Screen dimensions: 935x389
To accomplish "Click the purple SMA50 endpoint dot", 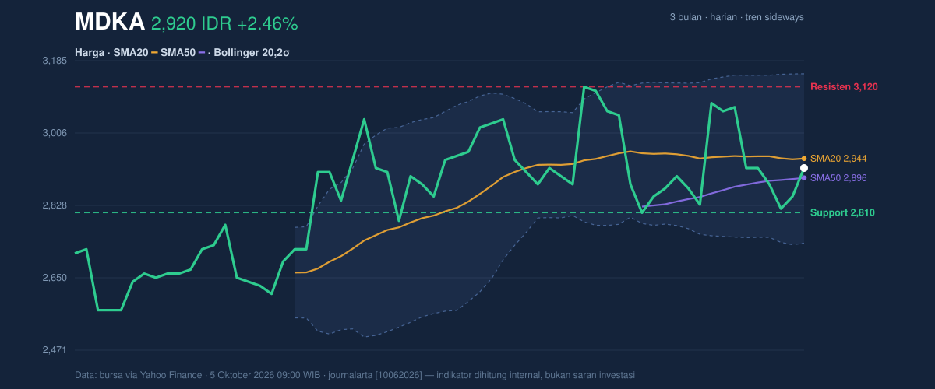I will 804,178.
